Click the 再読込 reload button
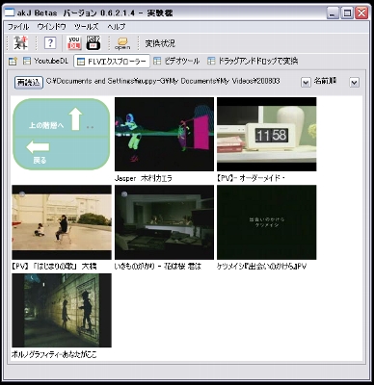Viewport: 374px width, 385px height. tap(29, 83)
